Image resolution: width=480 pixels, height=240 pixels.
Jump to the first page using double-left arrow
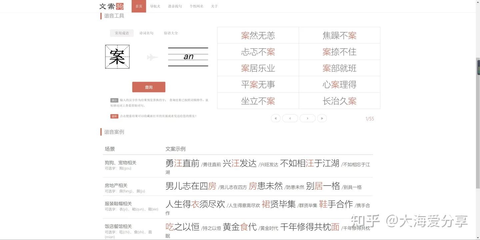[276, 118]
